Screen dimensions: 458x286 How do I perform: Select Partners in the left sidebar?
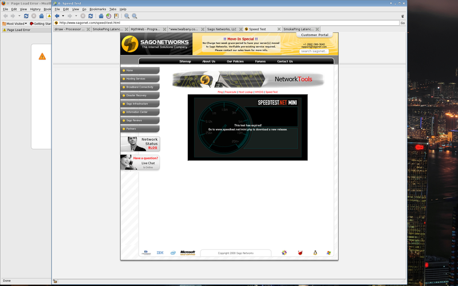[x=140, y=129]
